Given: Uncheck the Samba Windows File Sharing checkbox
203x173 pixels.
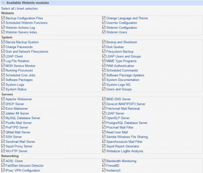Looking at the screenshot, I should pos(104,137).
